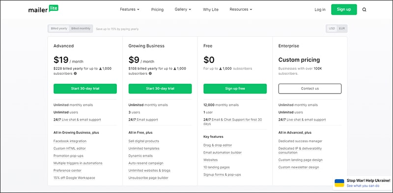393x193 pixels.
Task: Open the search magnifier icon
Action: point(364,9)
